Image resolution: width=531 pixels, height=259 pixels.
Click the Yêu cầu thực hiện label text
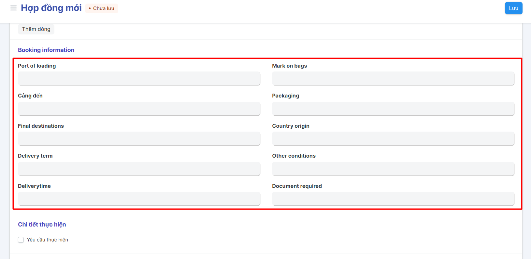coord(48,240)
